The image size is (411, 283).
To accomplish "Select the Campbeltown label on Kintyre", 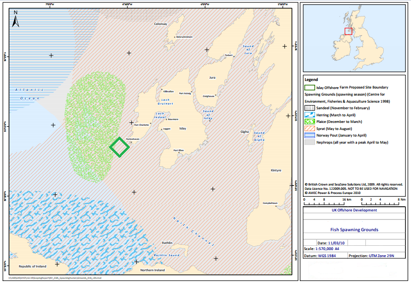I will [270, 203].
